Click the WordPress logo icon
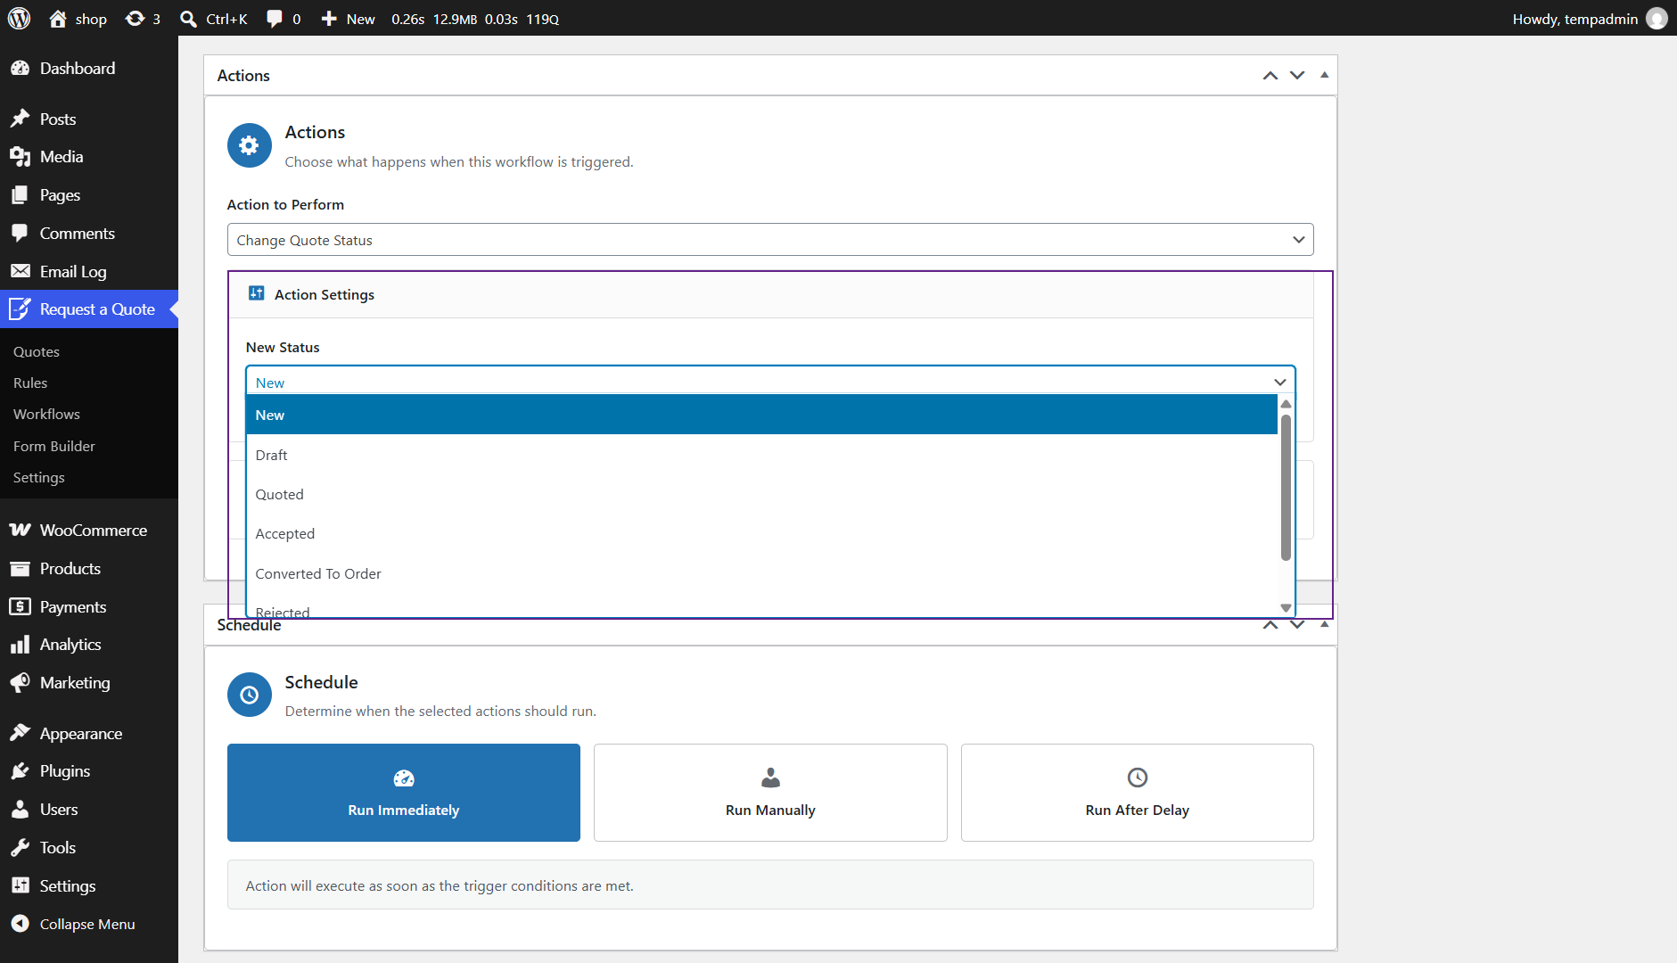Image resolution: width=1677 pixels, height=963 pixels. 19,18
